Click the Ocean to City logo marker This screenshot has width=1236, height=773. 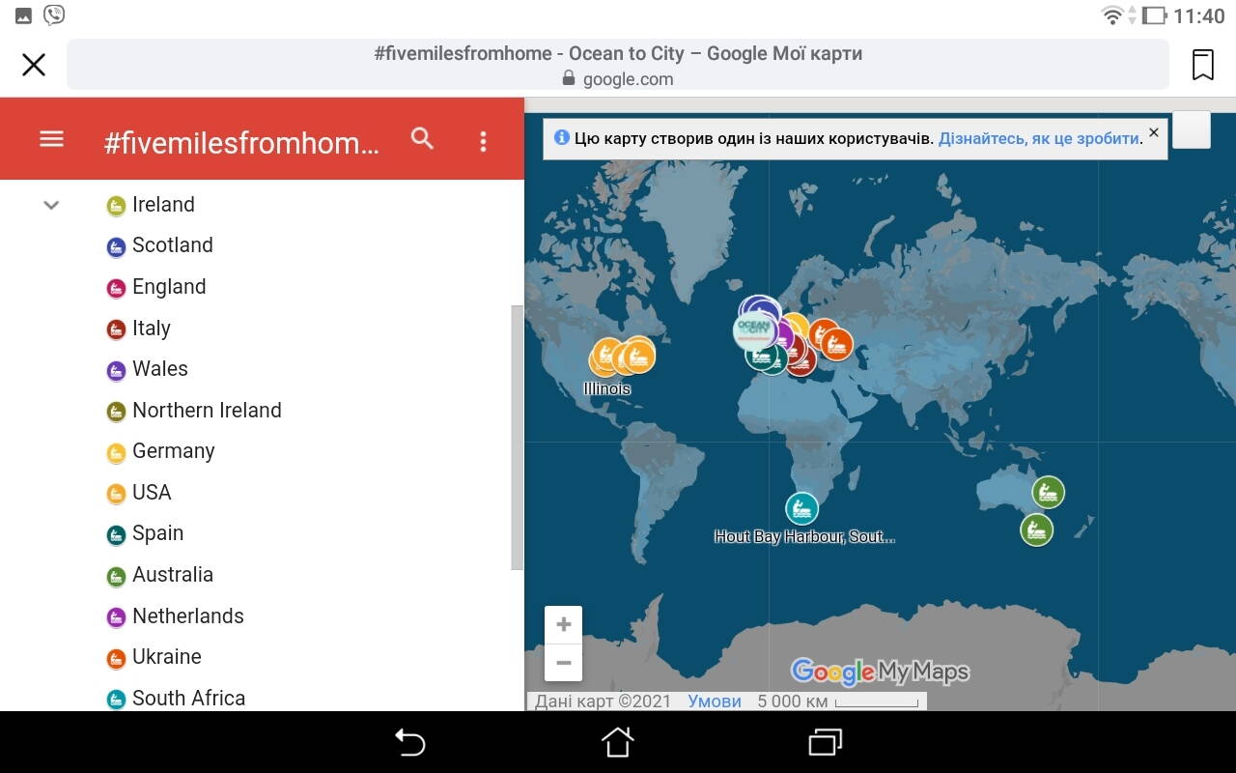pyautogui.click(x=754, y=331)
